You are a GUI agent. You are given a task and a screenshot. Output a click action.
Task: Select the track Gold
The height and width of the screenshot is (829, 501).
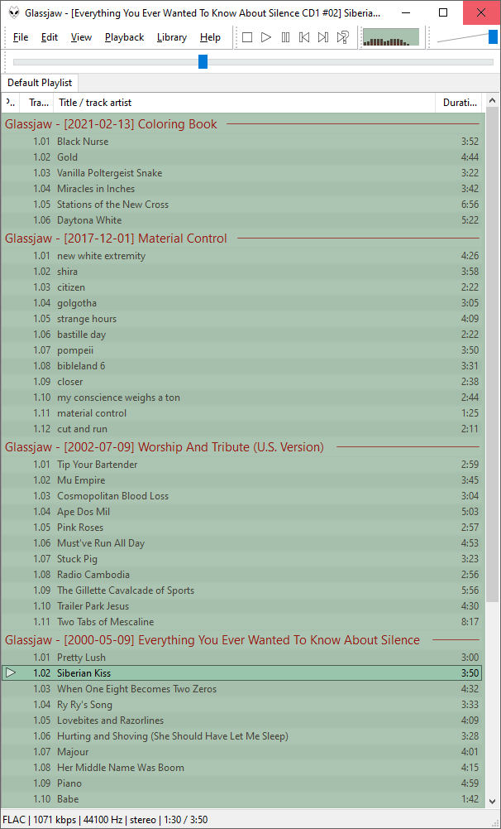pyautogui.click(x=243, y=157)
